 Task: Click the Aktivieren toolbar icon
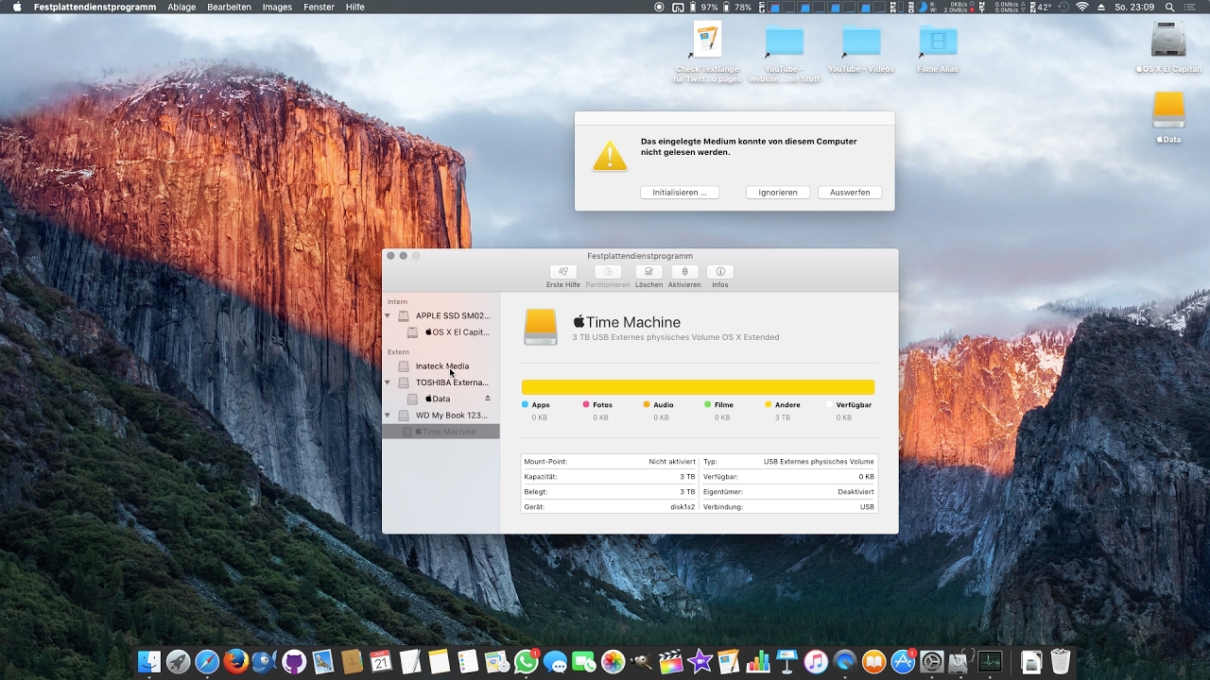coord(684,272)
